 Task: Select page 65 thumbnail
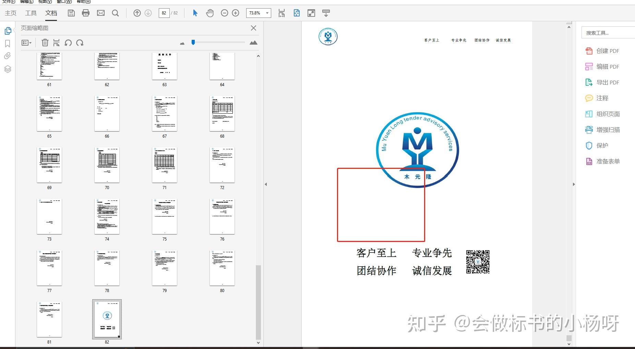49,114
